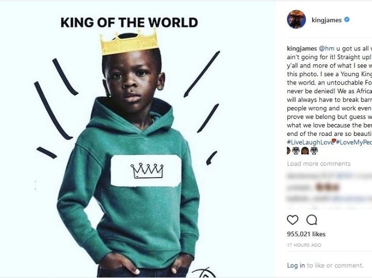
Task: Follow the #LiveLaughLove hashtag link
Action: click(x=309, y=142)
